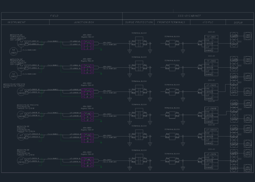Click junction box terminal number 14
The height and width of the screenshot is (182, 255).
click(87, 138)
